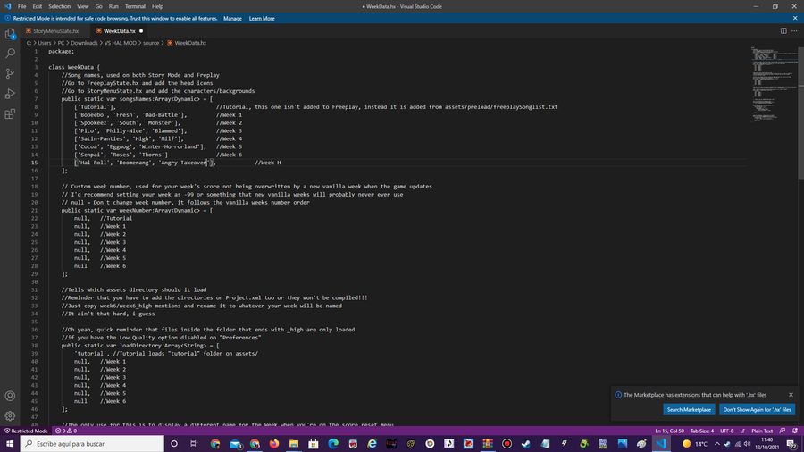Click the feedback icon in status bar
The height and width of the screenshot is (452, 804).
click(783, 431)
